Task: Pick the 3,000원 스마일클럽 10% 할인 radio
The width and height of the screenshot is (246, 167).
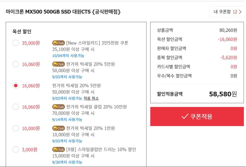Action: pos(16,150)
